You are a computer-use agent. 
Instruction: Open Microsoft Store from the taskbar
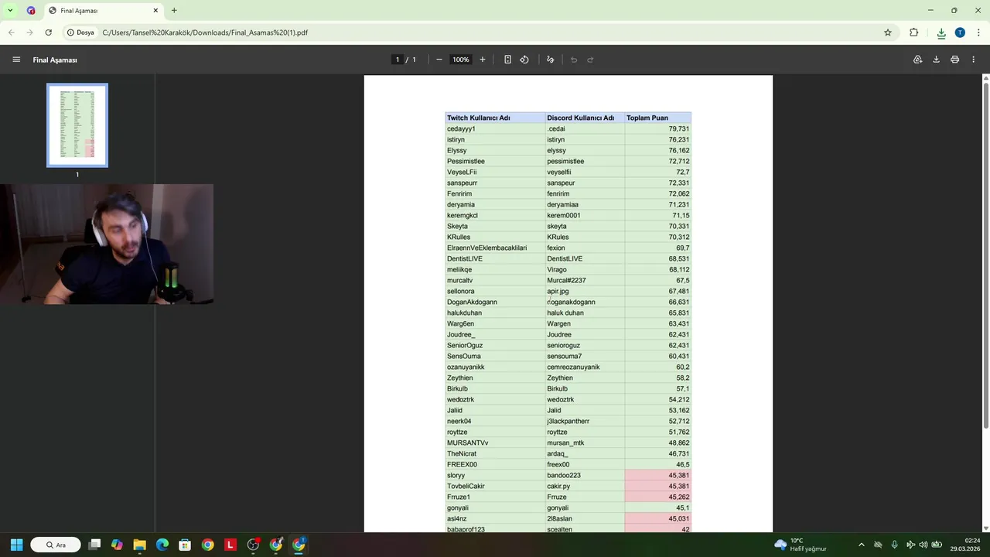click(x=185, y=545)
